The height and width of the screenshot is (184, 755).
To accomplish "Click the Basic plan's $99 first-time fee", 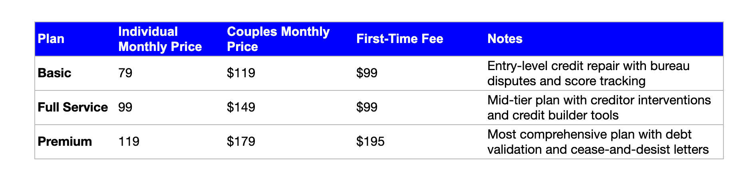I will [367, 73].
